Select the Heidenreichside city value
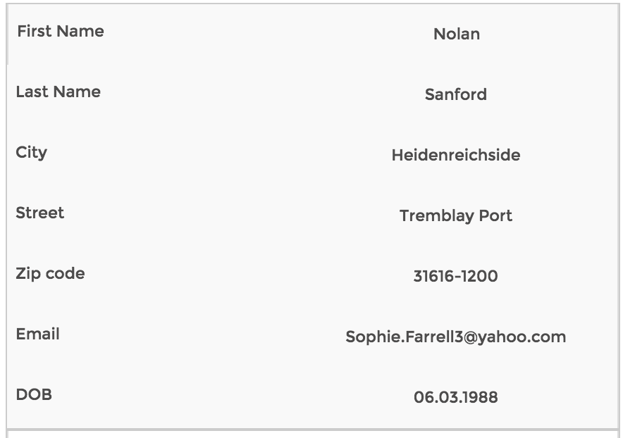This screenshot has height=438, width=623. pyautogui.click(x=456, y=155)
